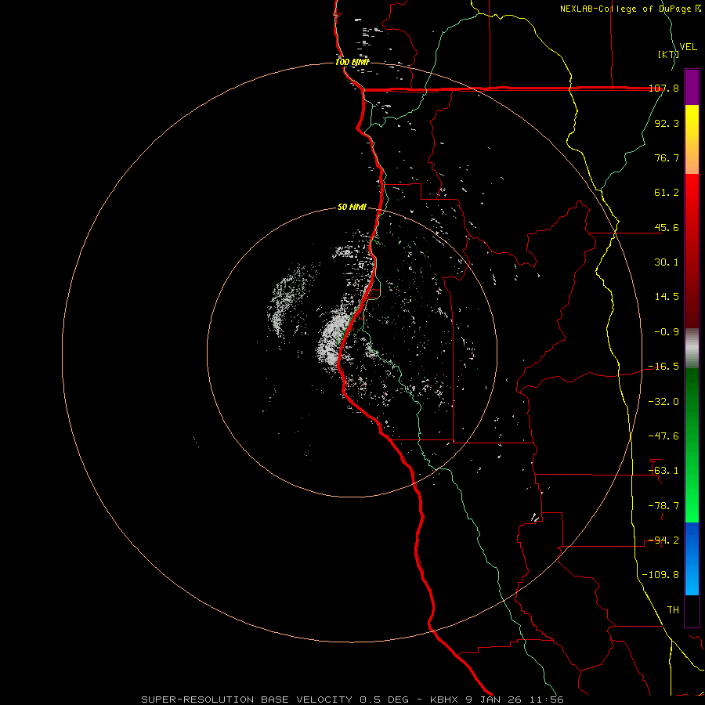Click the 107.8 scale value
Image resolution: width=705 pixels, height=705 pixels.
(x=664, y=88)
